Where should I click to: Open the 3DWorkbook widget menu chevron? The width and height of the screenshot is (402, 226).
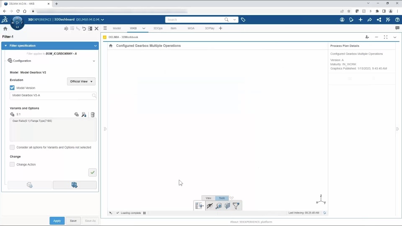[x=395, y=37]
